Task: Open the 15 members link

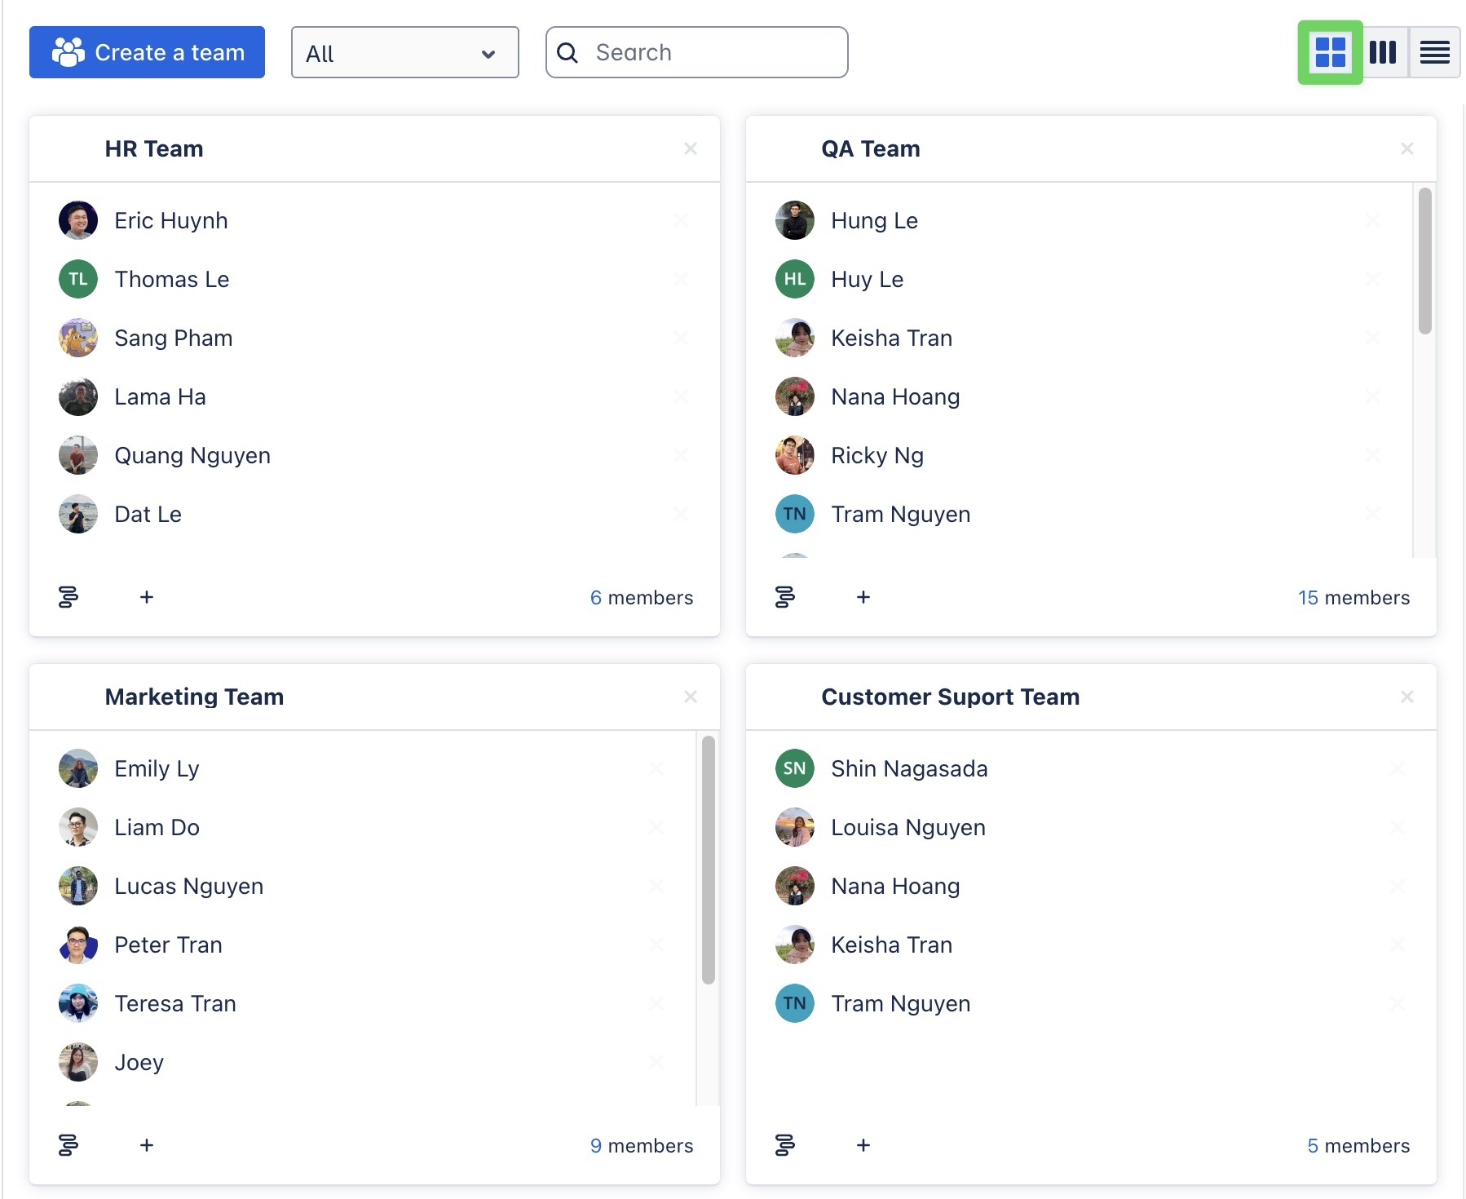Action: tap(1353, 598)
